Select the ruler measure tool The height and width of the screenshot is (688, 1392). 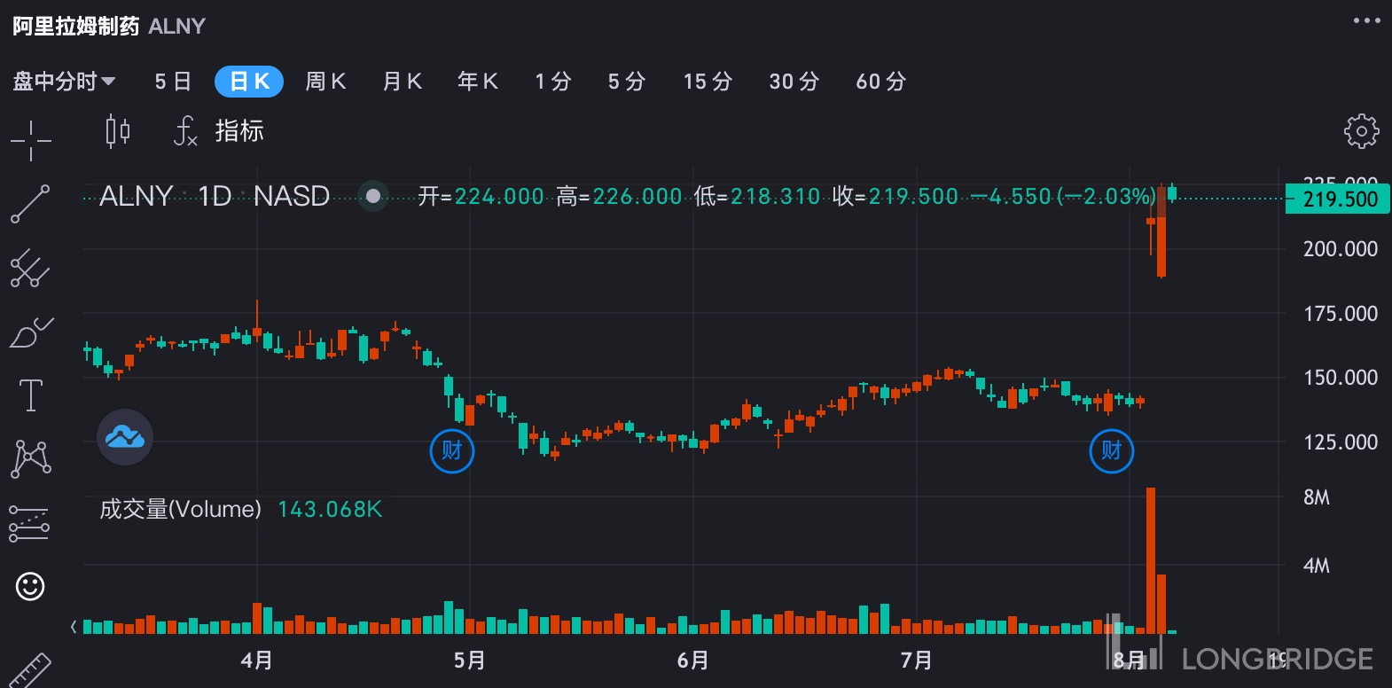pyautogui.click(x=29, y=670)
